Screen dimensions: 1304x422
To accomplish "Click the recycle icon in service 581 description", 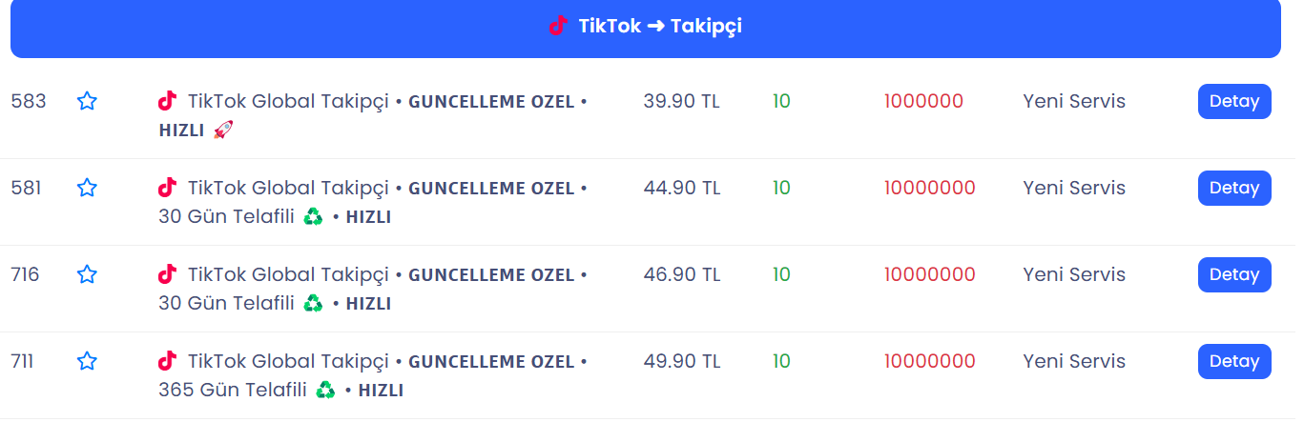I will click(313, 217).
